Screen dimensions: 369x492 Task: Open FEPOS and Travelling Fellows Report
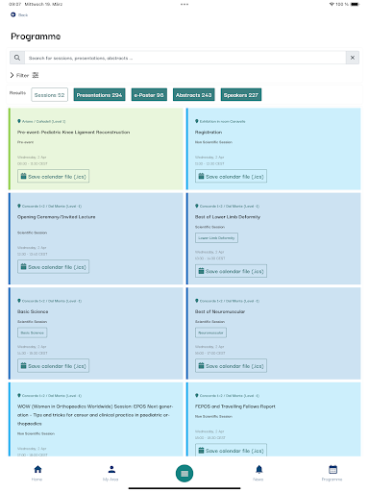pos(235,406)
